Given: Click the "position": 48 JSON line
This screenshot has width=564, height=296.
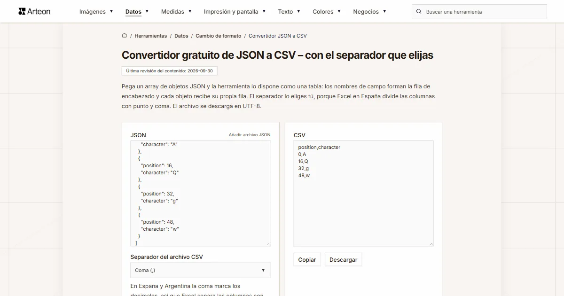Looking at the screenshot, I should pyautogui.click(x=157, y=222).
